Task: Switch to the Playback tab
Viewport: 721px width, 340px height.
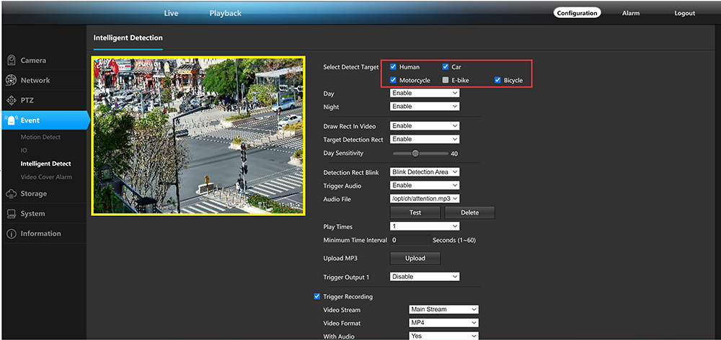Action: (225, 13)
